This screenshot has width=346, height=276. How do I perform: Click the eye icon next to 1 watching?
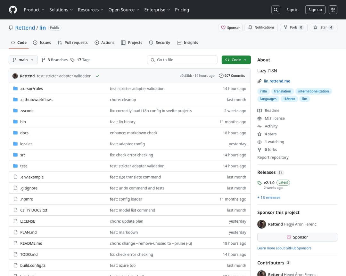[259, 142]
